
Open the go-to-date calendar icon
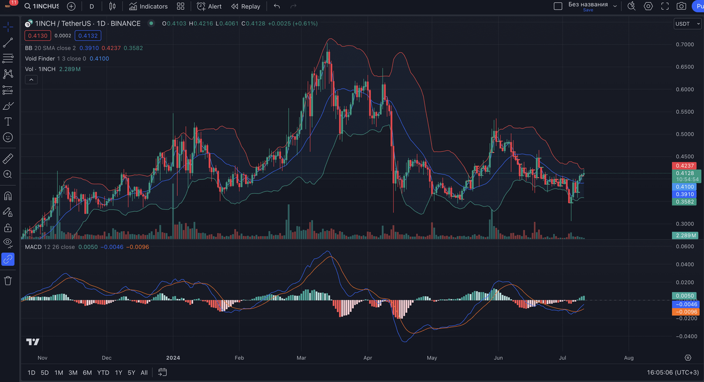163,372
